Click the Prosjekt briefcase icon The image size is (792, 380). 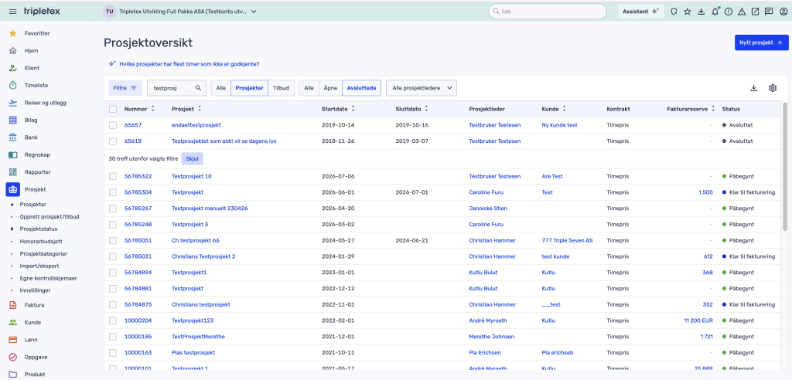[12, 189]
